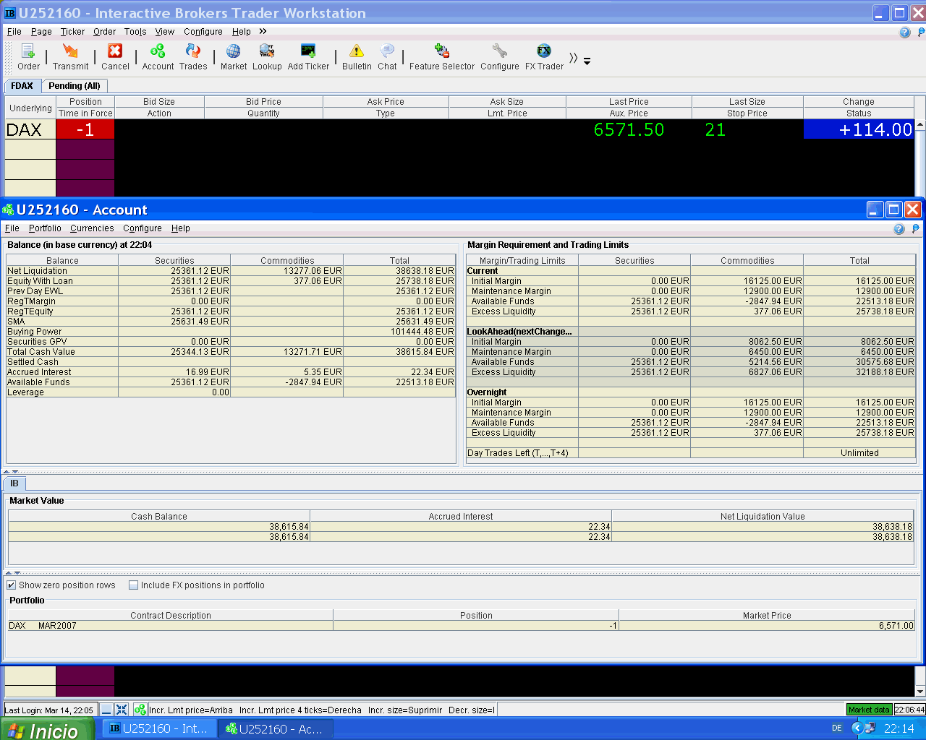Open the Portfolio menu in Account
Image resolution: width=926 pixels, height=740 pixels.
(45, 228)
